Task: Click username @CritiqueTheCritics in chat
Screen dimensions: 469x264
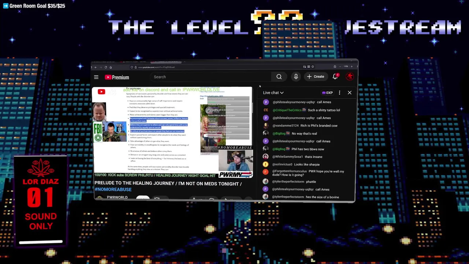Action: point(287,110)
